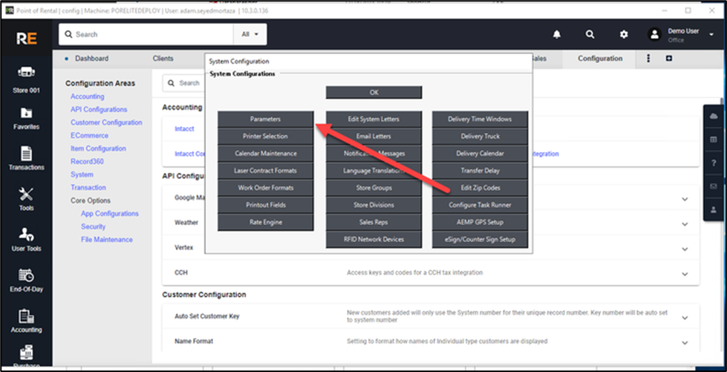
Task: Open User Tools in the sidebar
Action: coord(26,239)
